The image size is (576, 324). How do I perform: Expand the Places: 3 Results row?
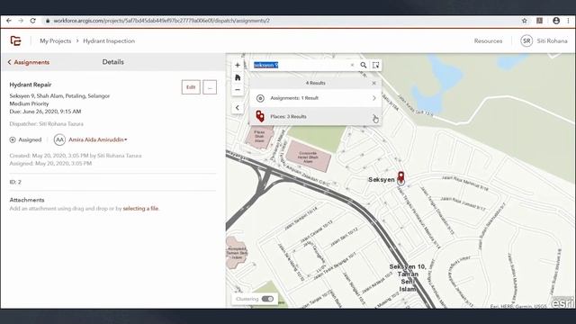click(x=315, y=116)
